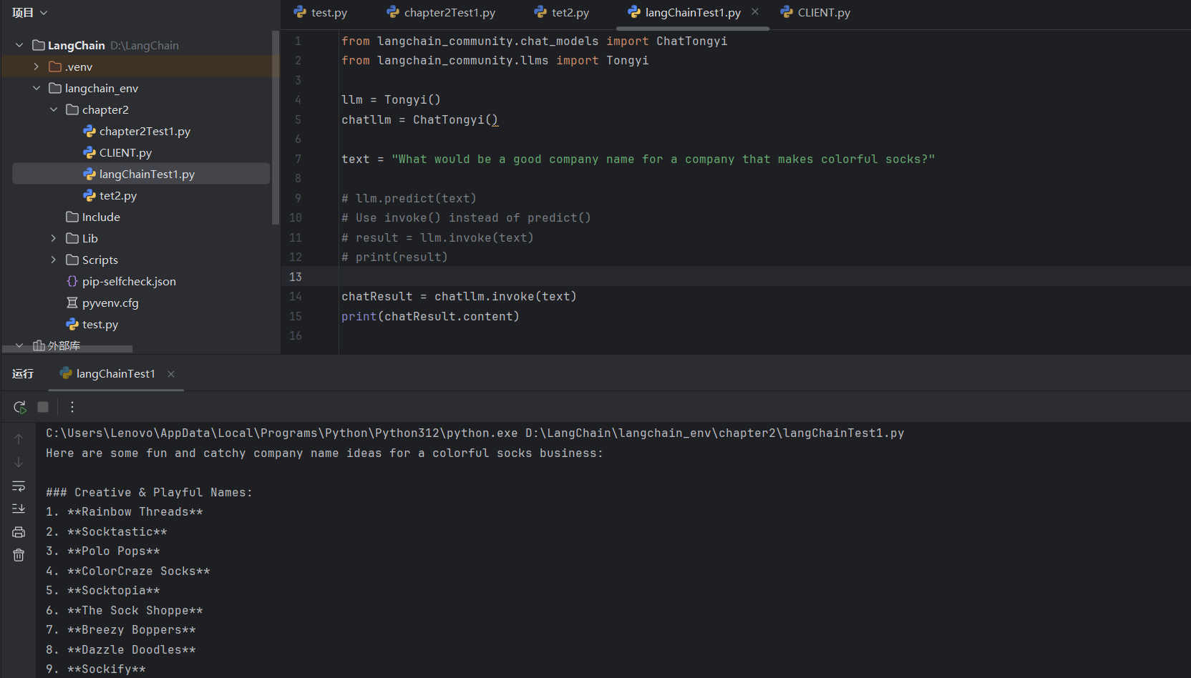Click the clear all trash icon
Image resolution: width=1191 pixels, height=678 pixels.
(19, 555)
